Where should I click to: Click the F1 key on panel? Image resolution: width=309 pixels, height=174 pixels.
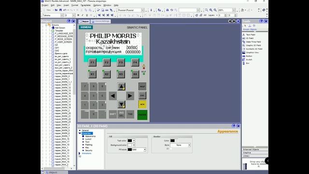(92, 62)
